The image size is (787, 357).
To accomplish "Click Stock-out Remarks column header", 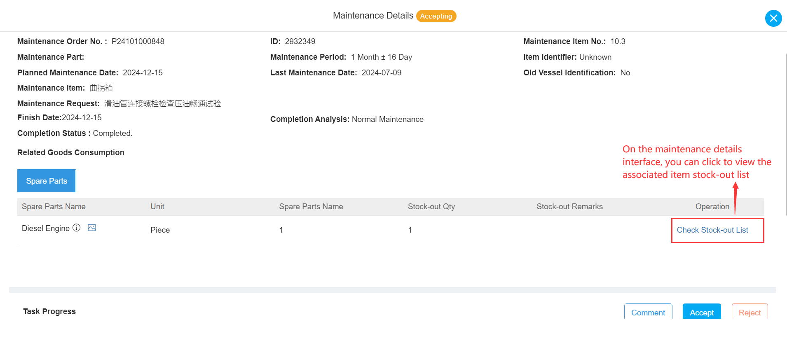I will pyautogui.click(x=569, y=207).
